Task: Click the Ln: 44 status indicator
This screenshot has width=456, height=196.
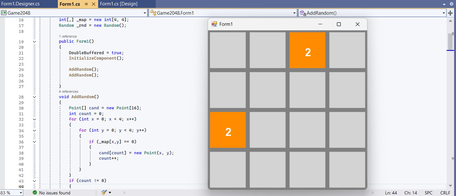Action: pyautogui.click(x=391, y=192)
